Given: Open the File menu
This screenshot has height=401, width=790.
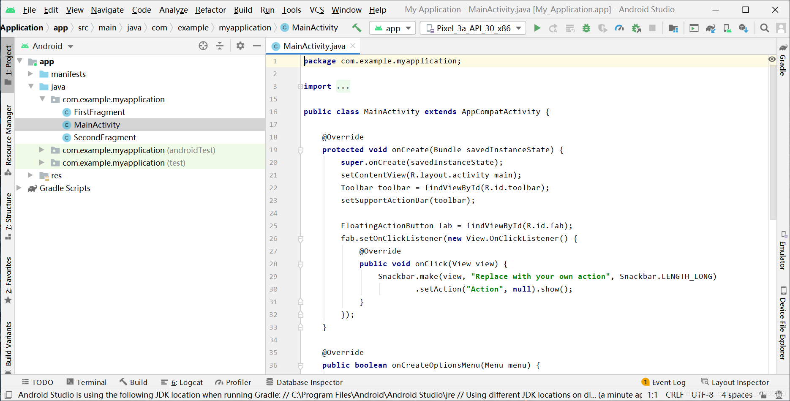Looking at the screenshot, I should 29,9.
